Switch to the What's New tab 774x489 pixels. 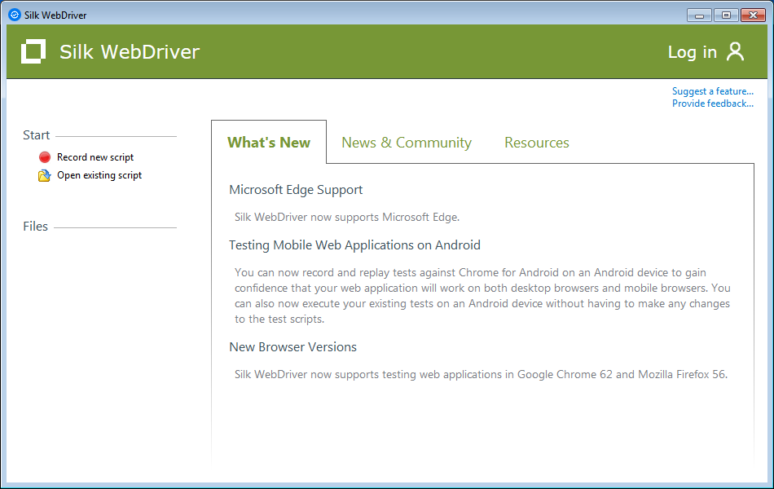[269, 143]
